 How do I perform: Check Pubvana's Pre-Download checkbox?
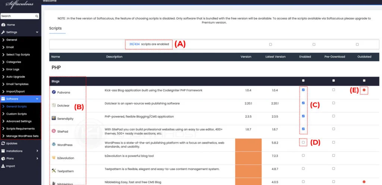(334, 90)
